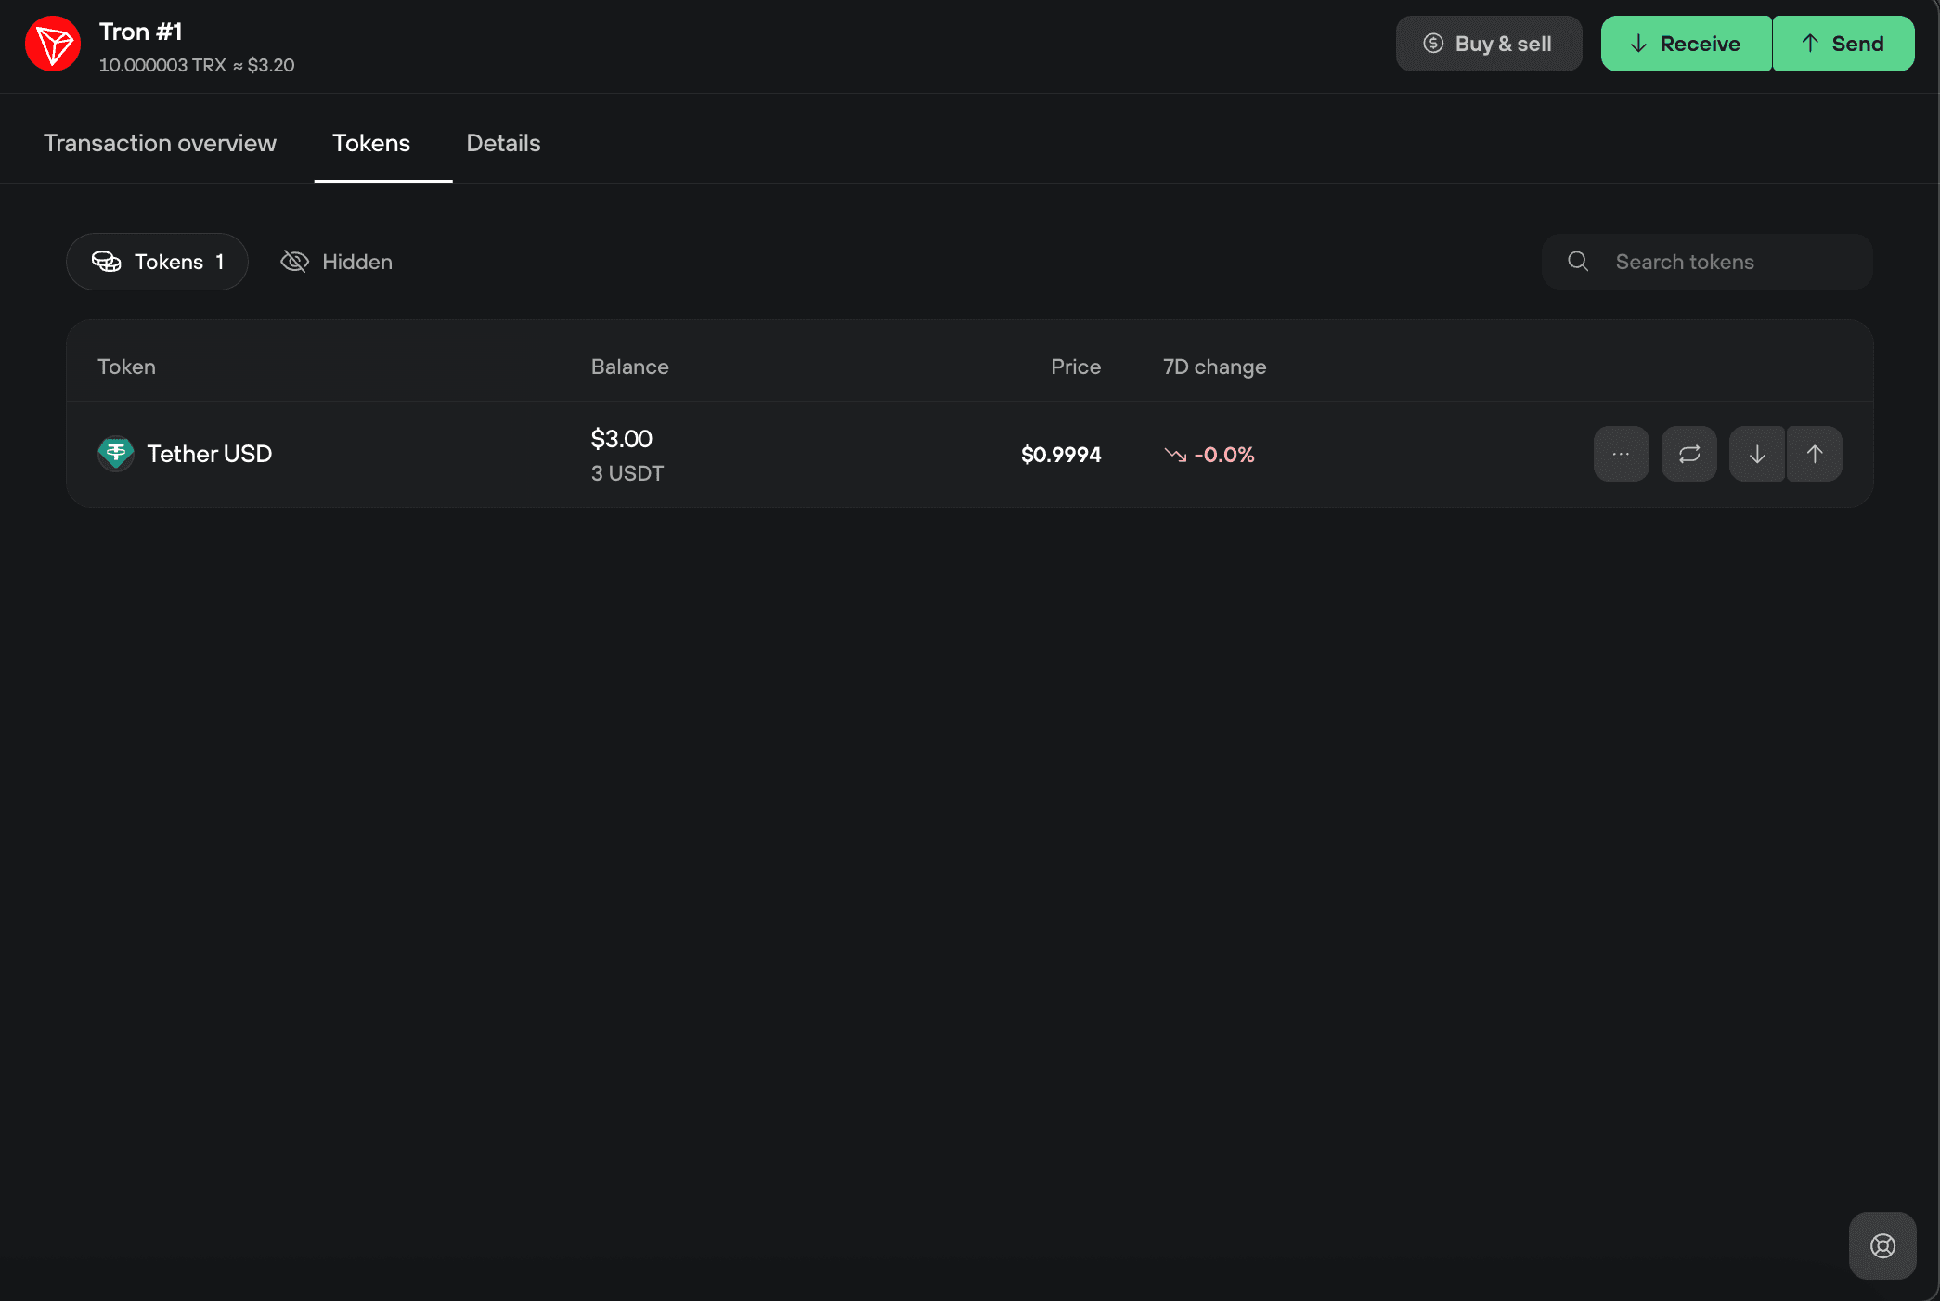The image size is (1940, 1301).
Task: Click send arrow for Tether USD
Action: [x=1815, y=454]
